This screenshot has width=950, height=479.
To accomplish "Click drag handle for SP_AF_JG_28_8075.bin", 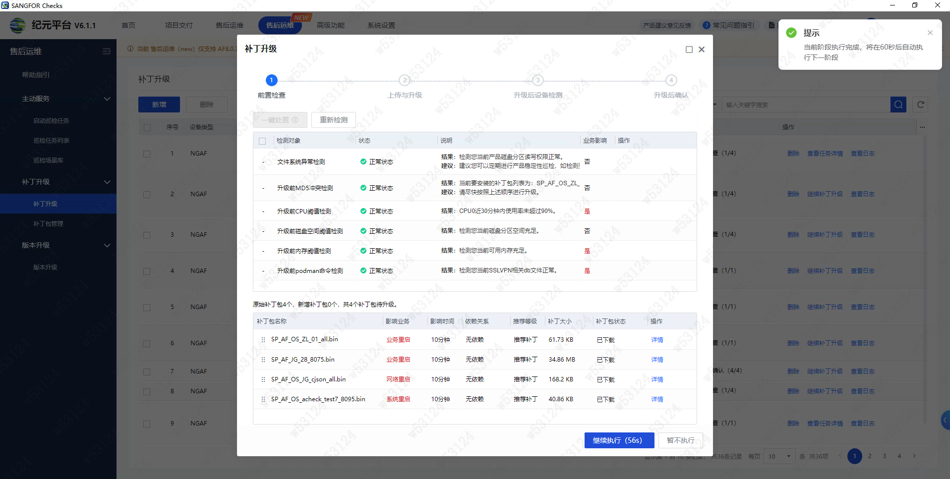I will [x=263, y=360].
